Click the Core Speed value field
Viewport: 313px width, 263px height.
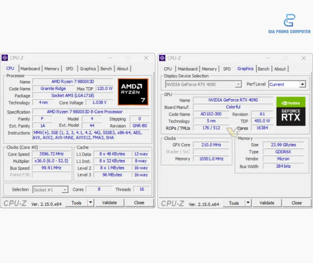point(51,154)
